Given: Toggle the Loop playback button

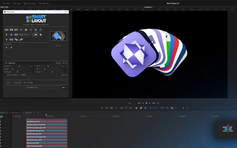Looking at the screenshot, I should pos(158,103).
